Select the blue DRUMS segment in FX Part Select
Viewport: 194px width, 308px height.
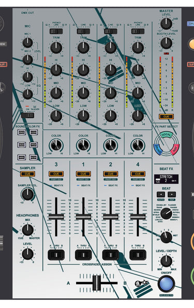(x=158, y=149)
